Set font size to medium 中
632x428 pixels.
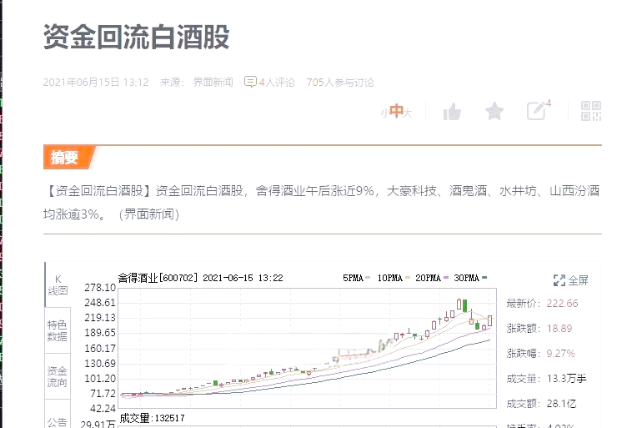click(x=397, y=111)
